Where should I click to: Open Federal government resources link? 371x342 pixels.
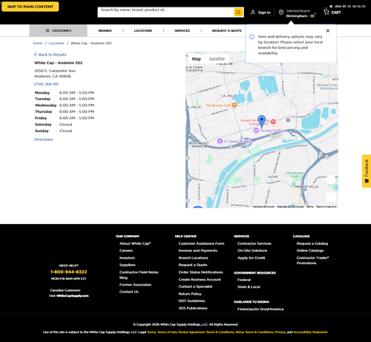[x=244, y=280]
